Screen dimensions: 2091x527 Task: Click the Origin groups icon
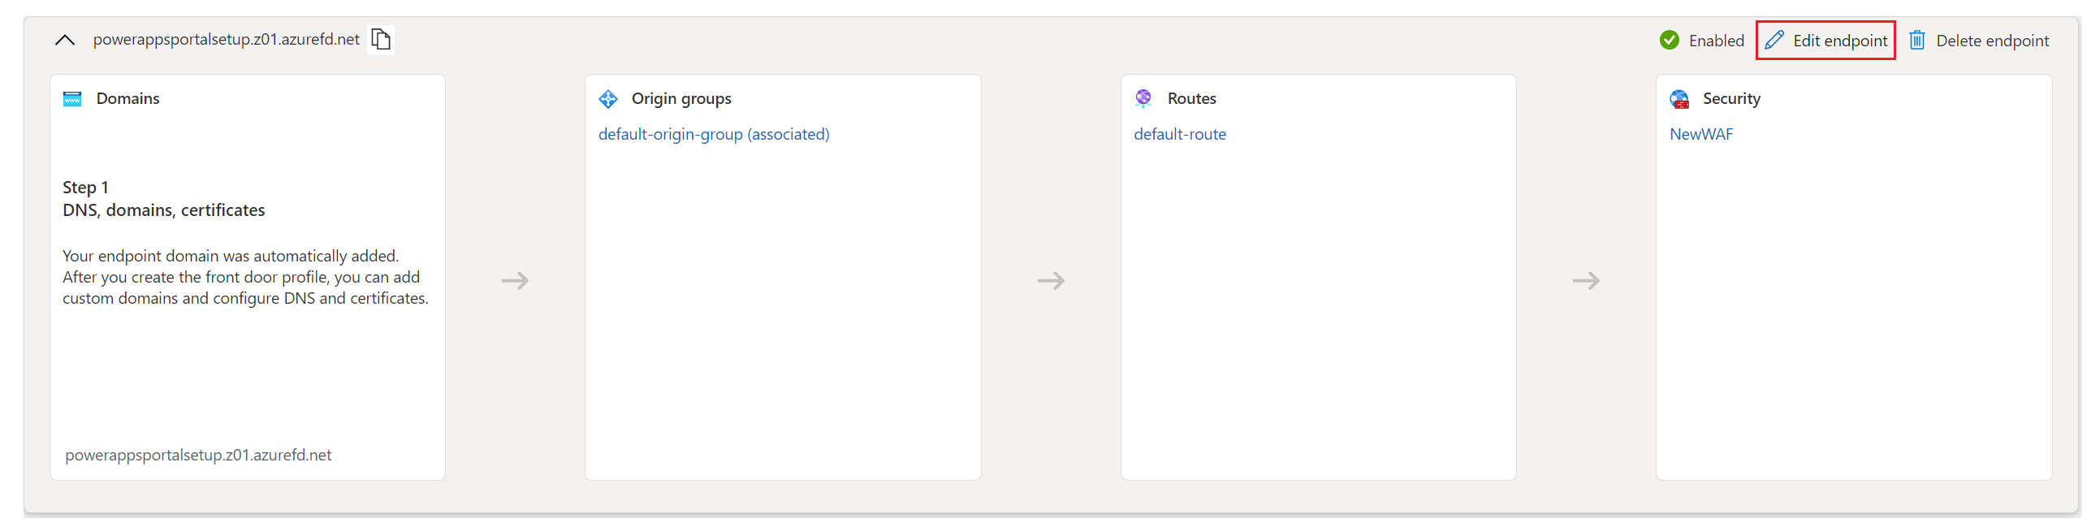608,98
